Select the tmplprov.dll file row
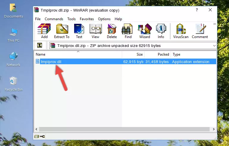The height and width of the screenshot is (146, 229). point(125,62)
